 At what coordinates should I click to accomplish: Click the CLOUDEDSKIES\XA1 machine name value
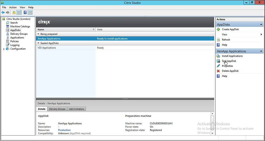[x=161, y=123]
